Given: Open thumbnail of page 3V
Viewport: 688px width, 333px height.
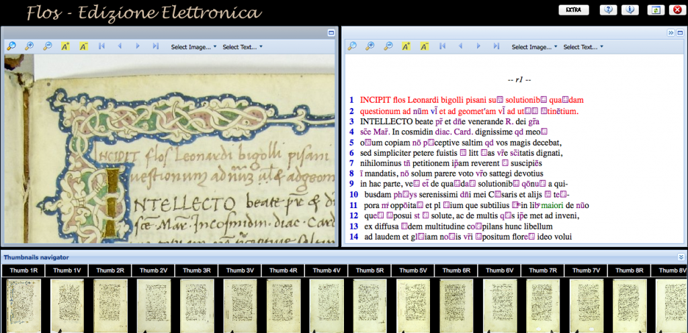Looking at the screenshot, I should (240, 305).
